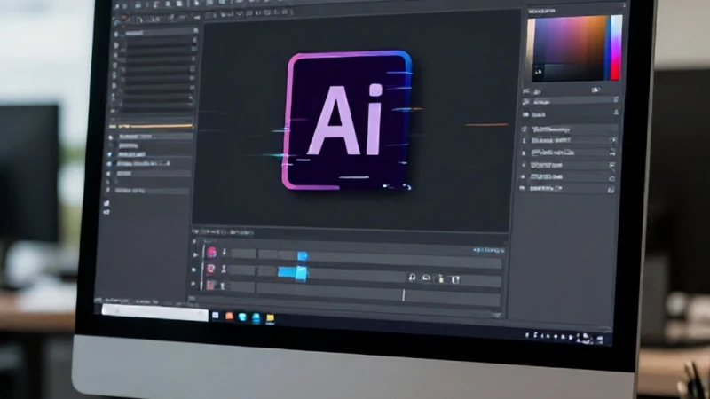The width and height of the screenshot is (710, 399).
Task: Click the play triangle beside the top track
Action: [x=195, y=254]
